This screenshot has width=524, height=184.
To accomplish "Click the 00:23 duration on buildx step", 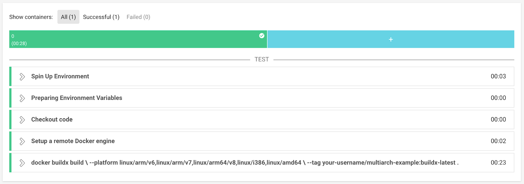I will (x=498, y=163).
